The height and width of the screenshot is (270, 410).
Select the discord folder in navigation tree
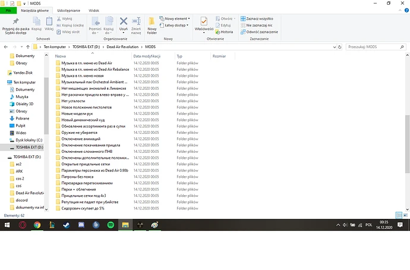18,200
